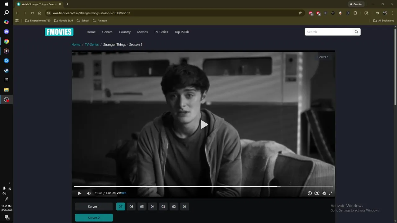The image size is (397, 223).
Task: Open the Amazon bookmark folder
Action: tap(100, 21)
